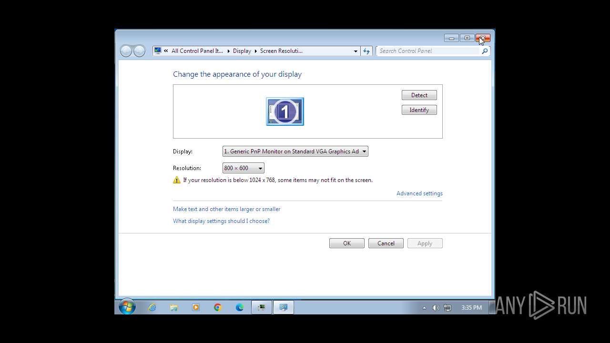Open the Display monitor dropdown

295,151
